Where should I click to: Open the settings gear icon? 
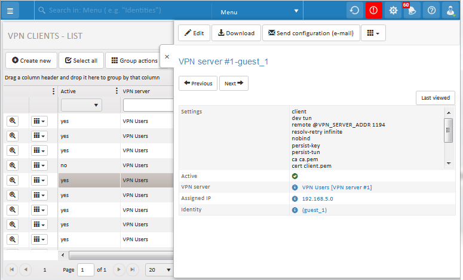tap(394, 11)
